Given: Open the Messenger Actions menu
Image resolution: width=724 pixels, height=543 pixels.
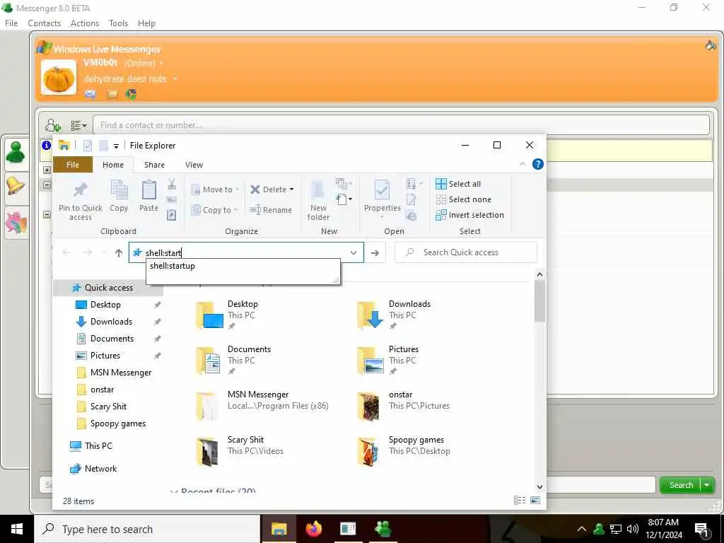Looking at the screenshot, I should coord(85,23).
